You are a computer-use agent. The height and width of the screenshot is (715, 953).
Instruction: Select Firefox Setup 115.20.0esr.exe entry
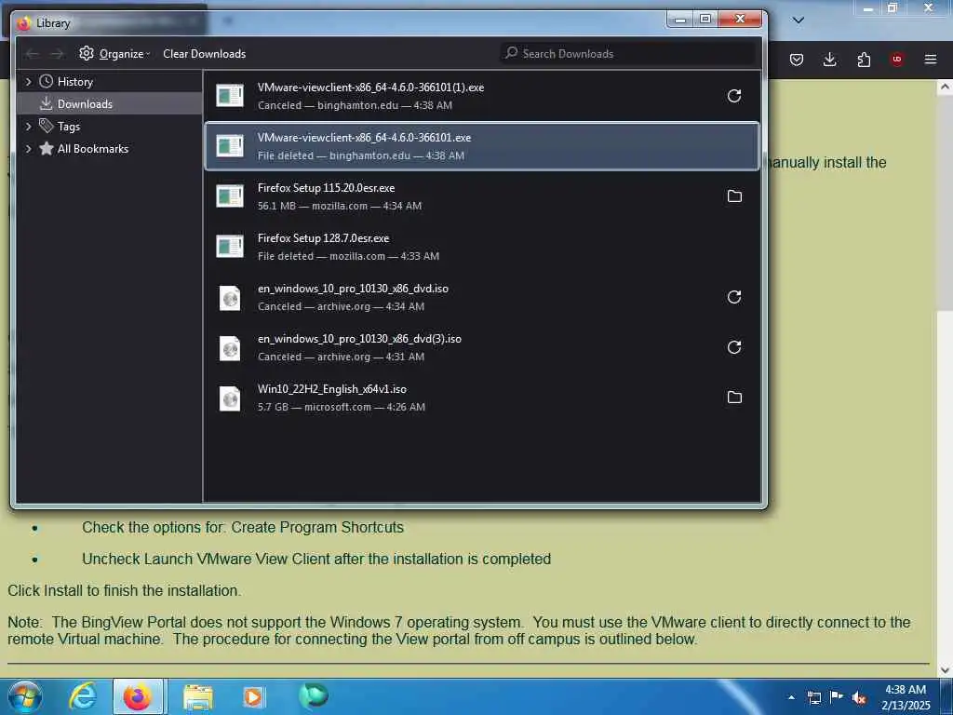[x=481, y=196]
